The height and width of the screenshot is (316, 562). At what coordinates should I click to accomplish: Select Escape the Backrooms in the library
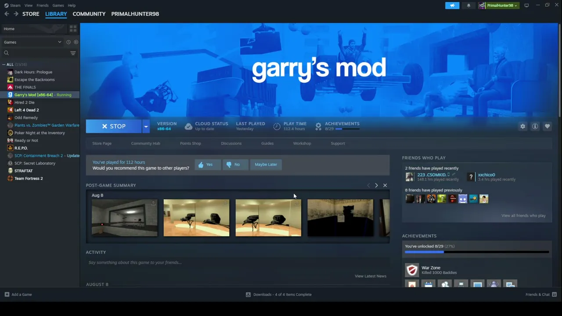[x=35, y=80]
